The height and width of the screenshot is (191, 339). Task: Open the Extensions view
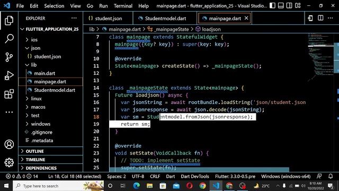(9, 94)
